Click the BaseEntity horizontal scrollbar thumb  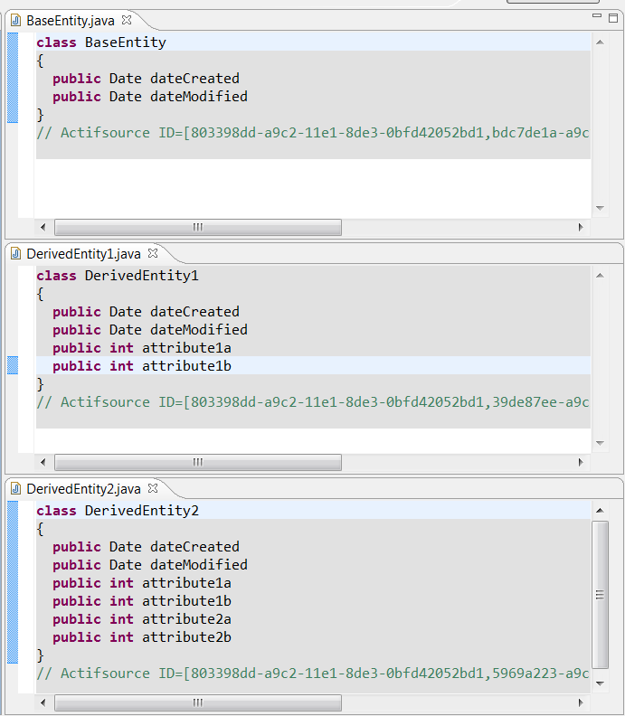[197, 227]
